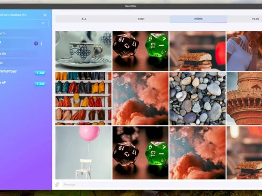This screenshot has height=196, width=262.
Task: Open the three-dot options menu for the device
Action: (41, 43)
